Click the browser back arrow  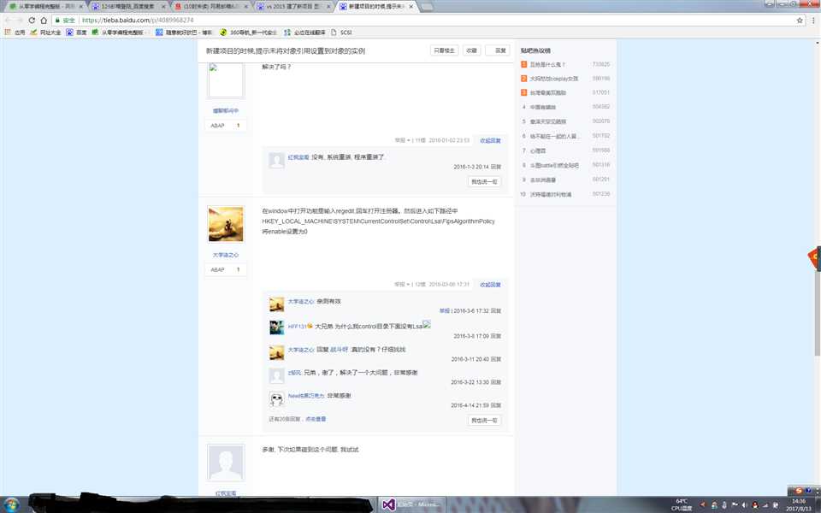point(9,21)
